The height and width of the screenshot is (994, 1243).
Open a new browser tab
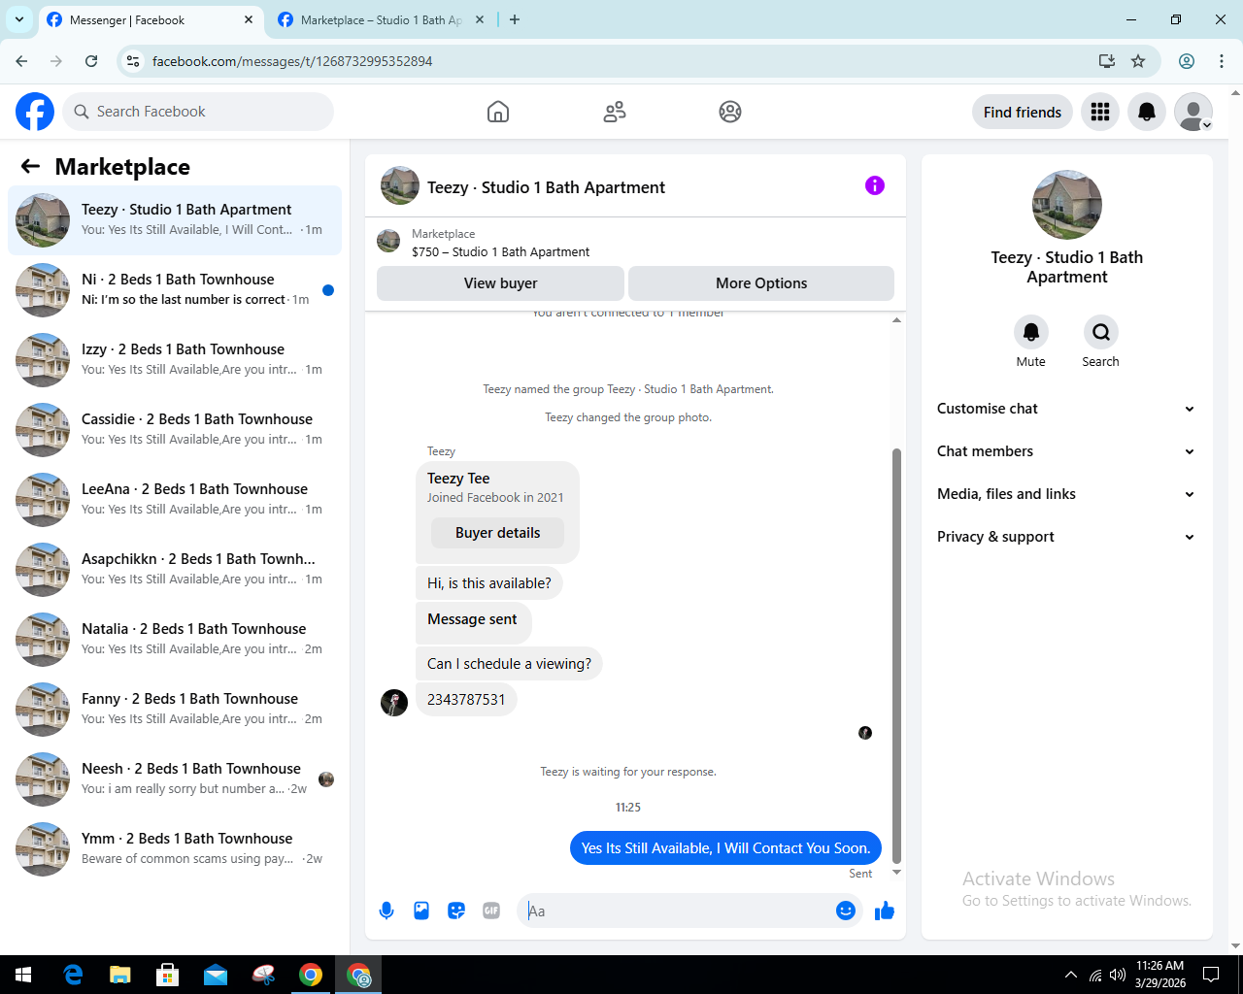tap(515, 19)
